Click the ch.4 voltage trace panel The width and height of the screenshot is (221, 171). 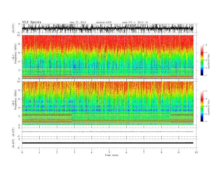pos(109,143)
